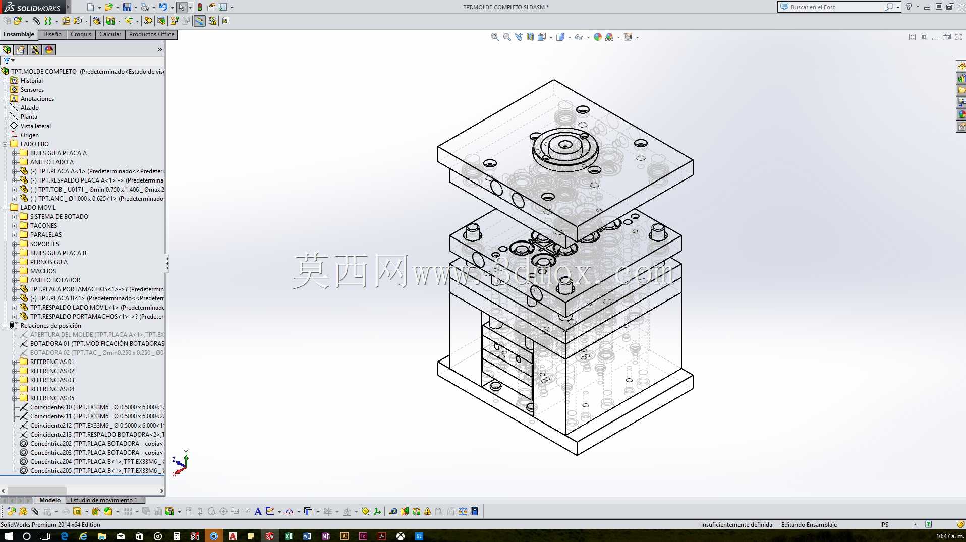Open the PropertyManager tab icon

[21, 50]
